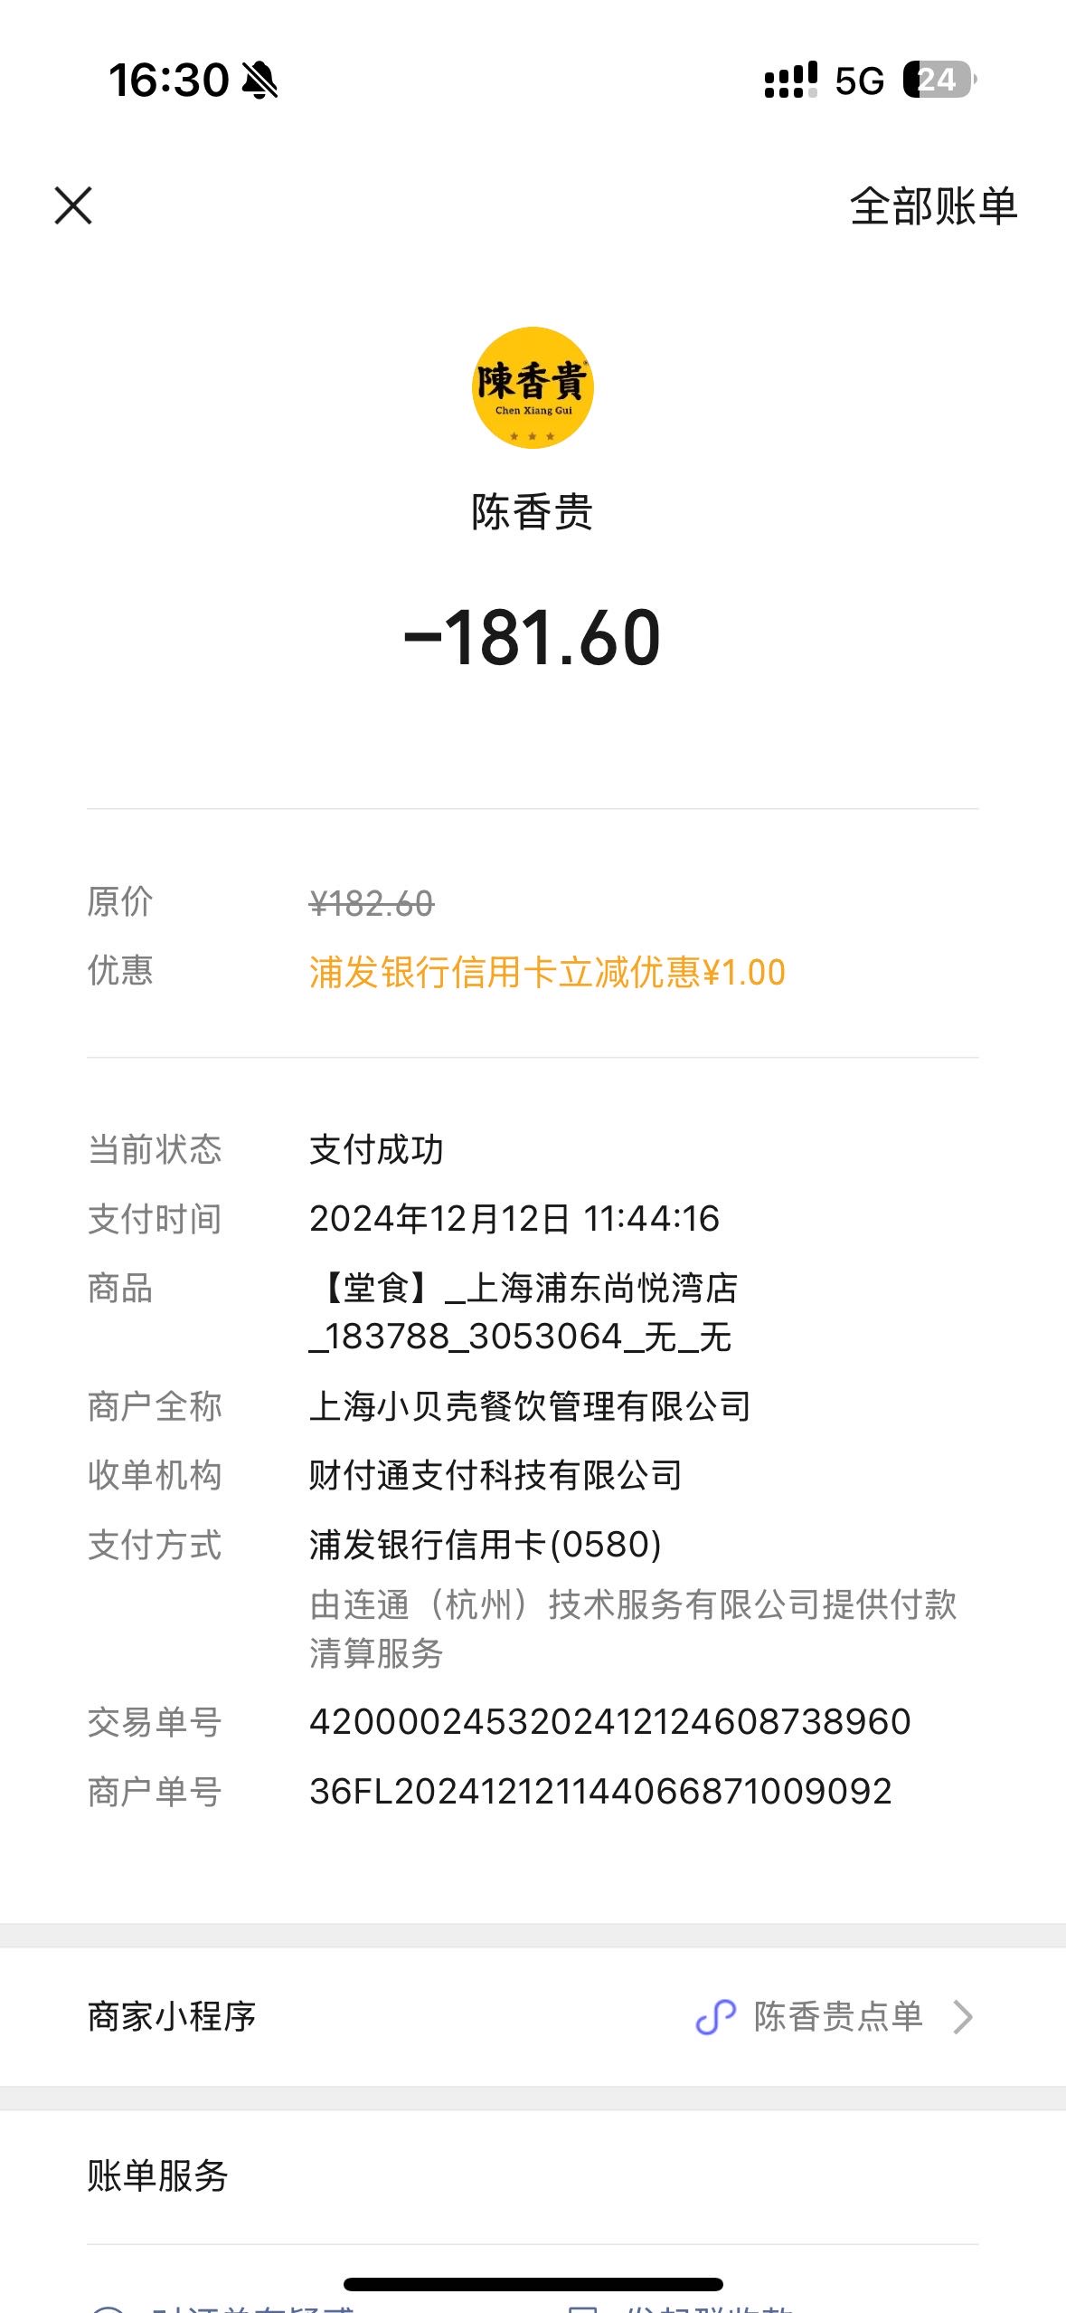The image size is (1066, 2313).
Task: Select the 商家小程序 row label
Action: pyautogui.click(x=172, y=2016)
